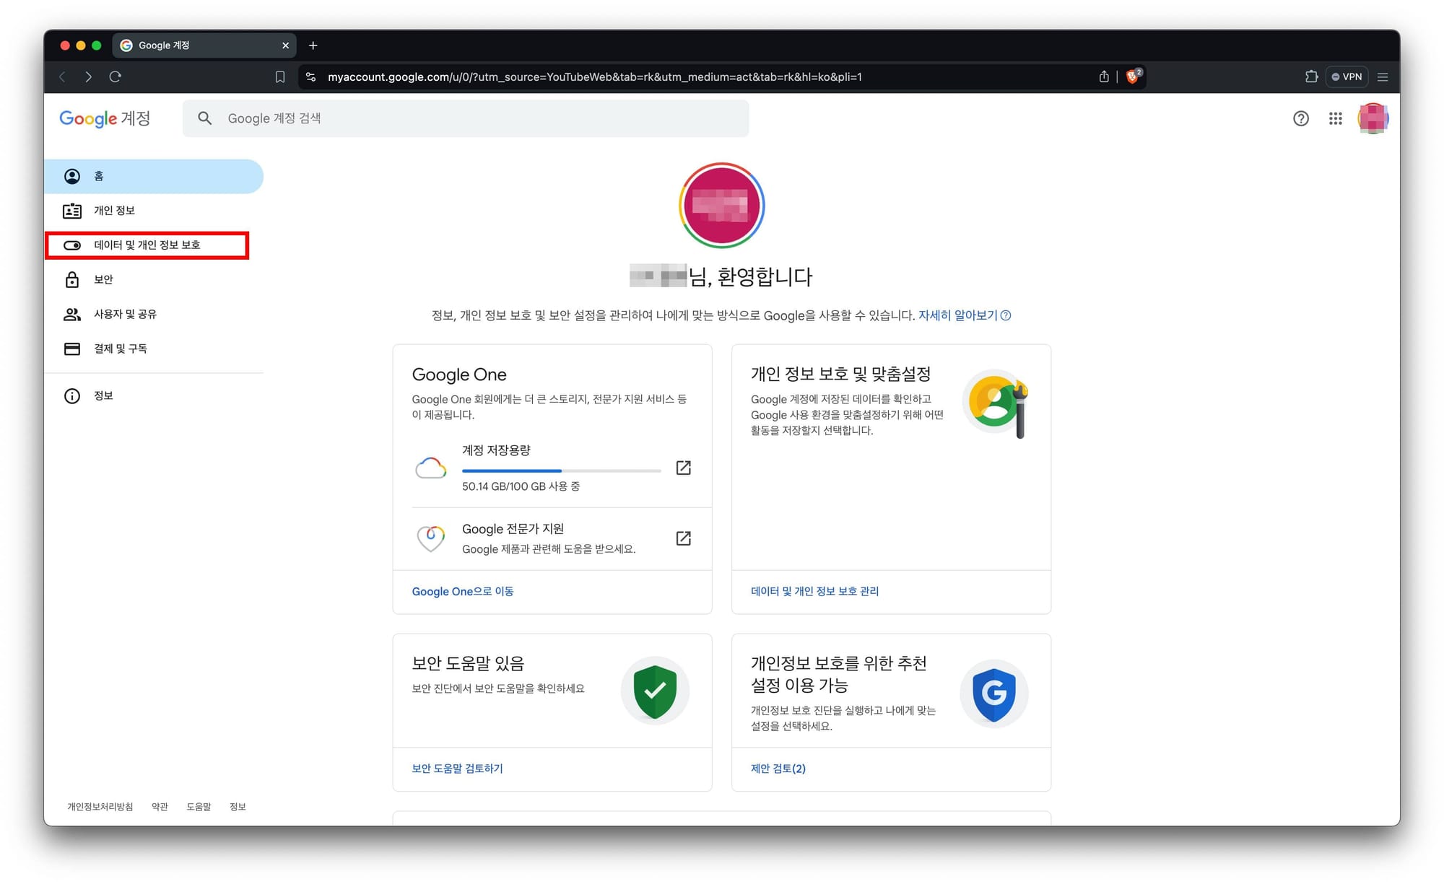Click the search magnifier icon
This screenshot has height=884, width=1444.
click(205, 118)
